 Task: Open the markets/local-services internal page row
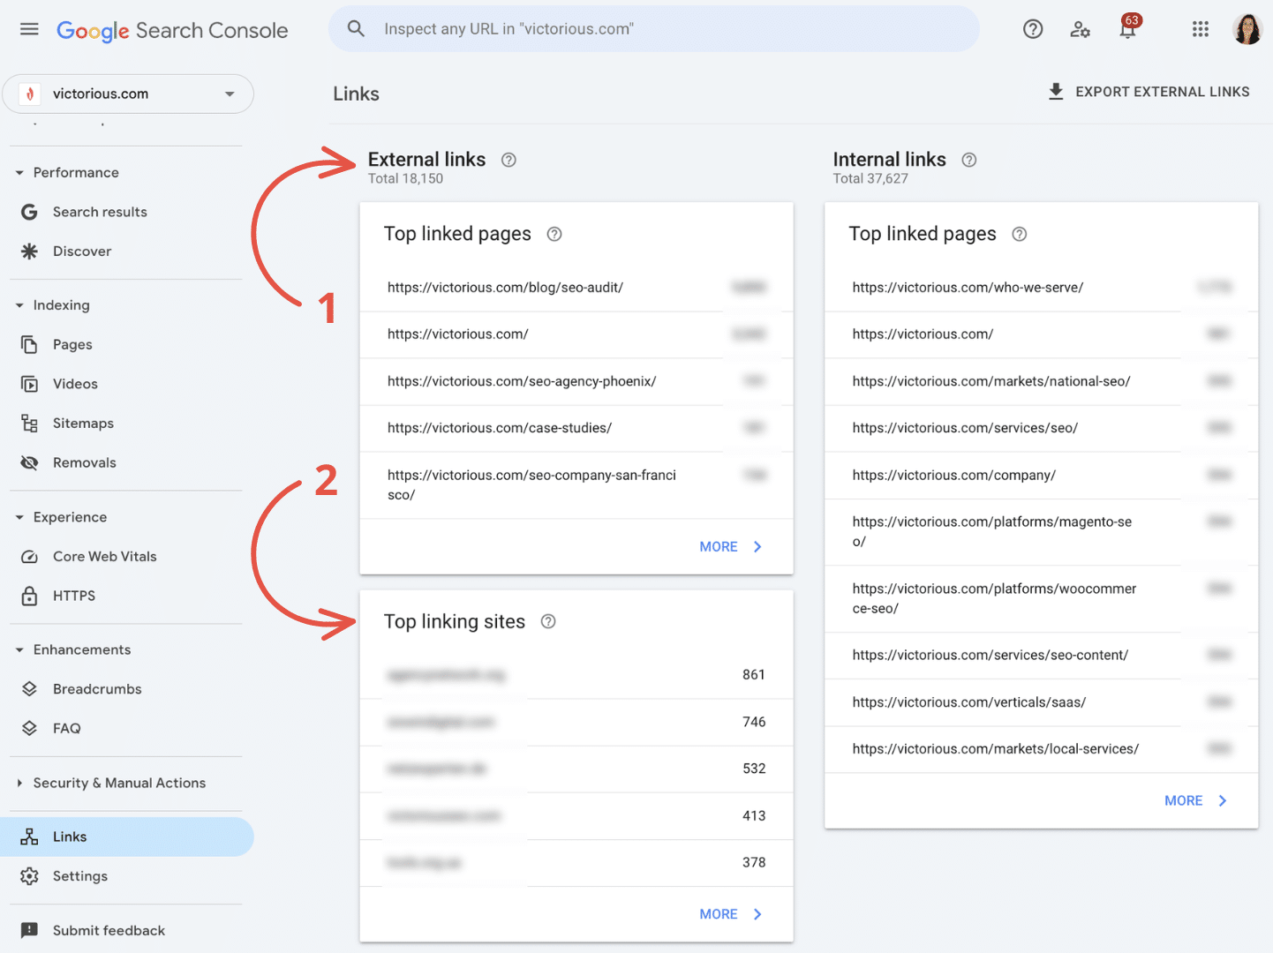[1042, 749]
